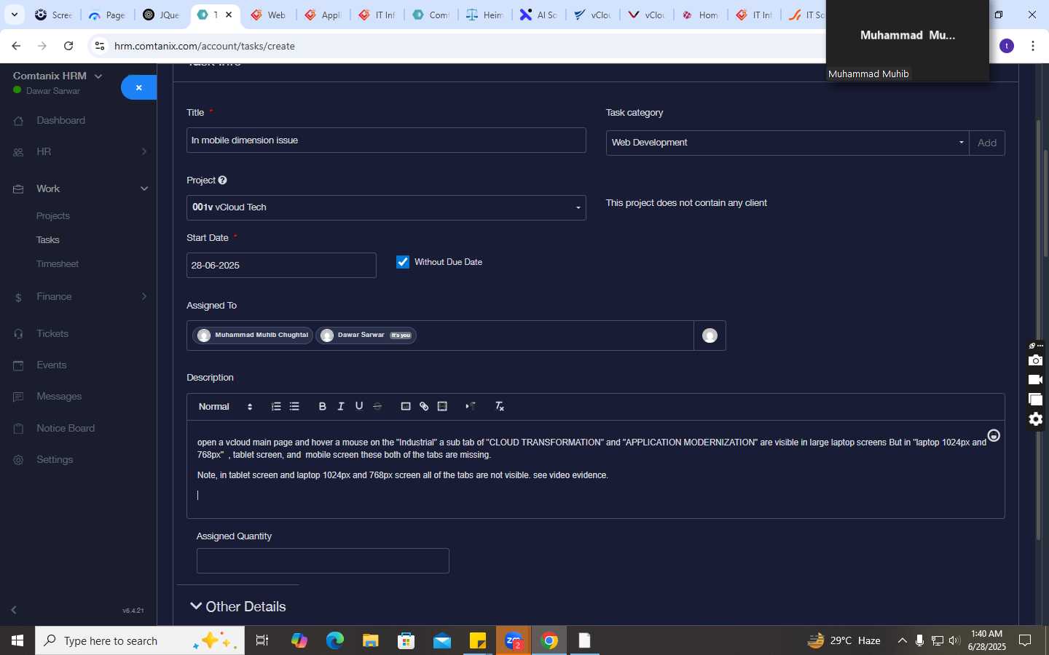Viewport: 1049px width, 655px height.
Task: Reload the browser page
Action: click(68, 46)
